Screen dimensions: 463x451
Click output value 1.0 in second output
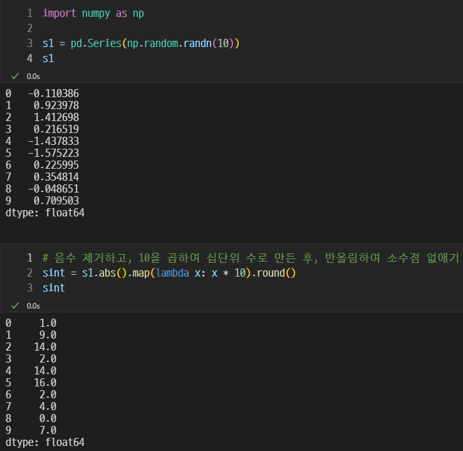tap(48, 323)
